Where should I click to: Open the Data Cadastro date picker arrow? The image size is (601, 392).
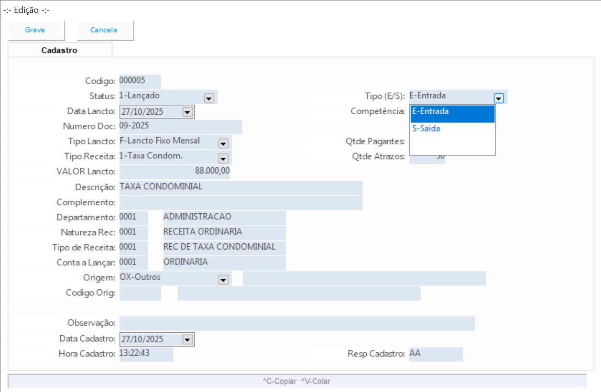coord(187,339)
